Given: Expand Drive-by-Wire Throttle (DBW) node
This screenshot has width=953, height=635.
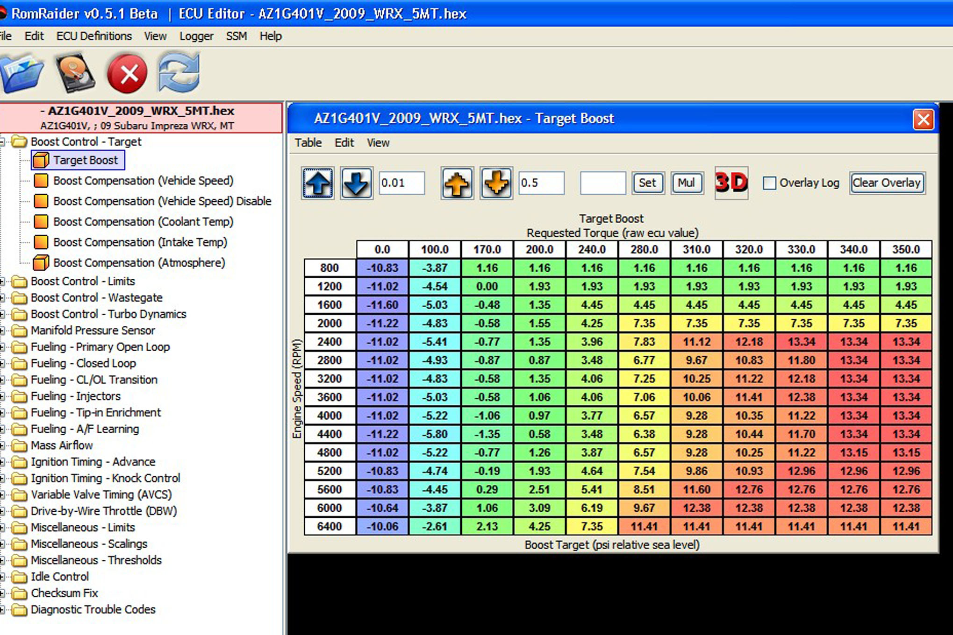Looking at the screenshot, I should [2, 511].
